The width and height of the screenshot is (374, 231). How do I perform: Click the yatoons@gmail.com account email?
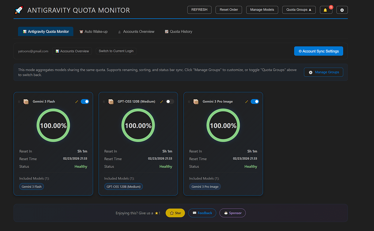coord(33,51)
